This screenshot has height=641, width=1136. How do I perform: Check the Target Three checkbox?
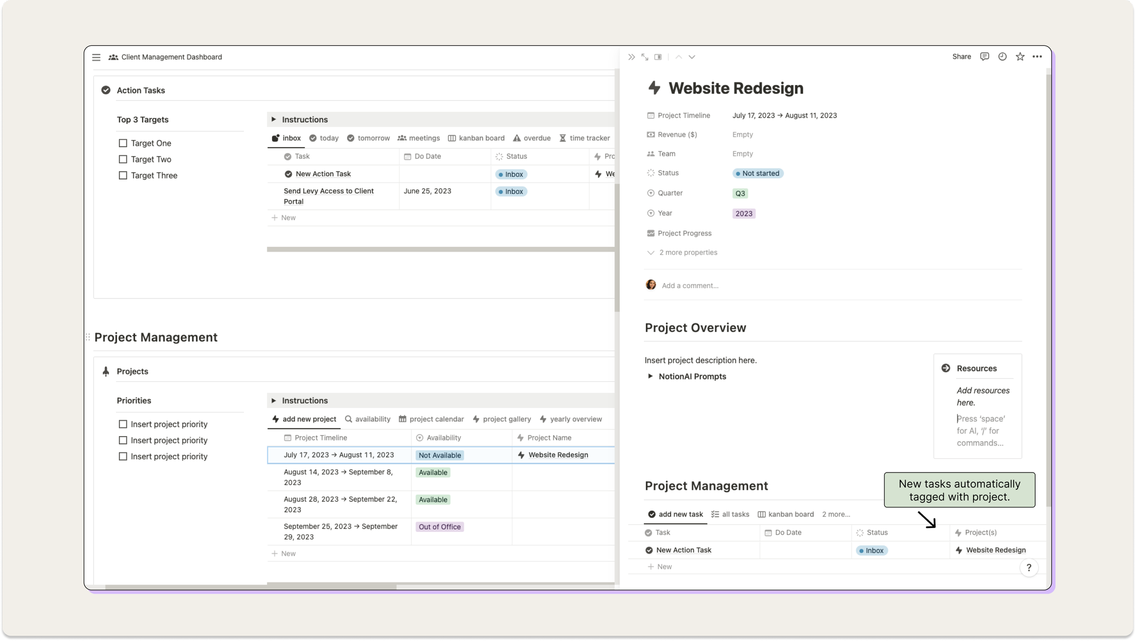[x=123, y=175]
